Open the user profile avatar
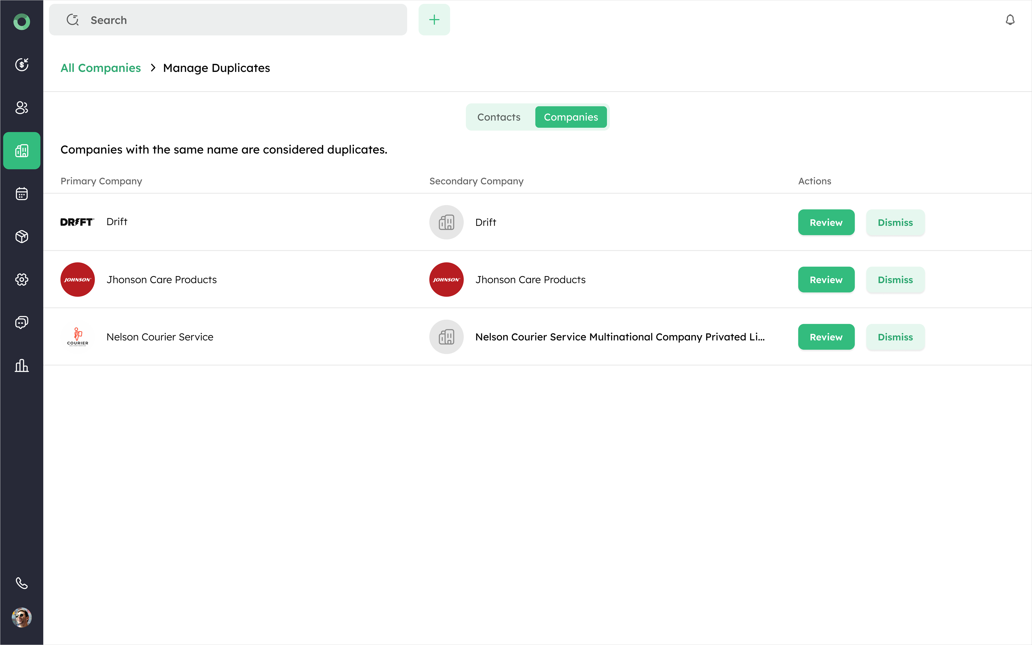1032x645 pixels. click(x=21, y=617)
